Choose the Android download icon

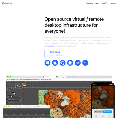[x=70, y=63]
